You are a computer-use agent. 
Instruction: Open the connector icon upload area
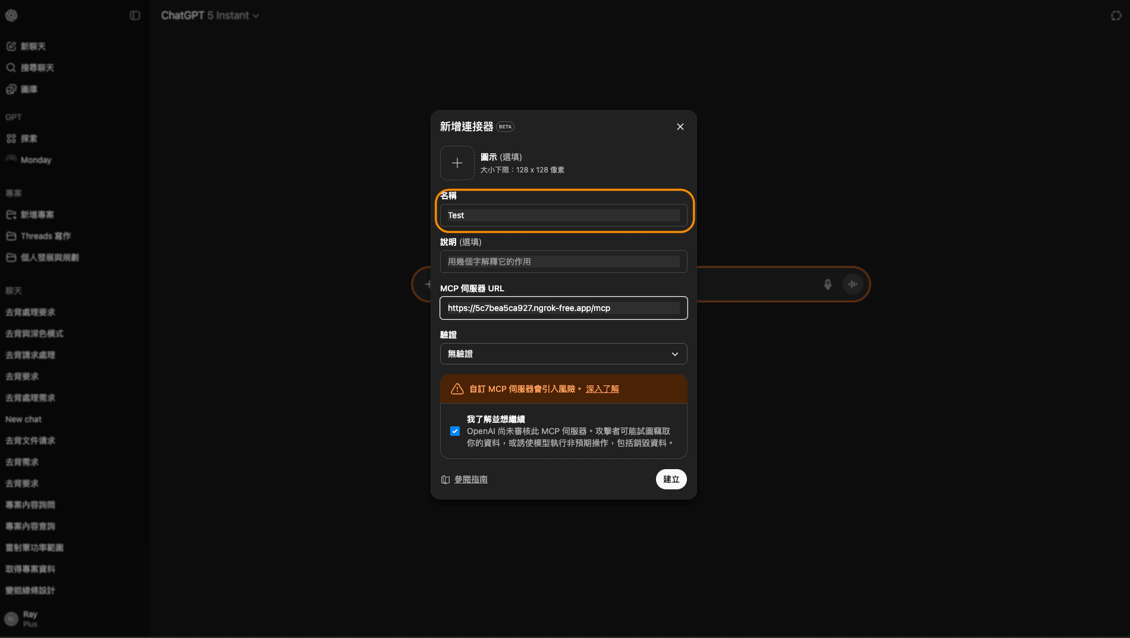pos(457,163)
